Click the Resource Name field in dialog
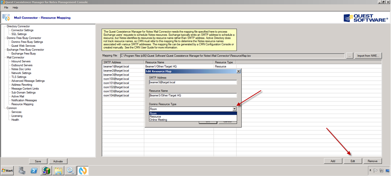The width and height of the screenshot is (391, 176). [x=193, y=95]
